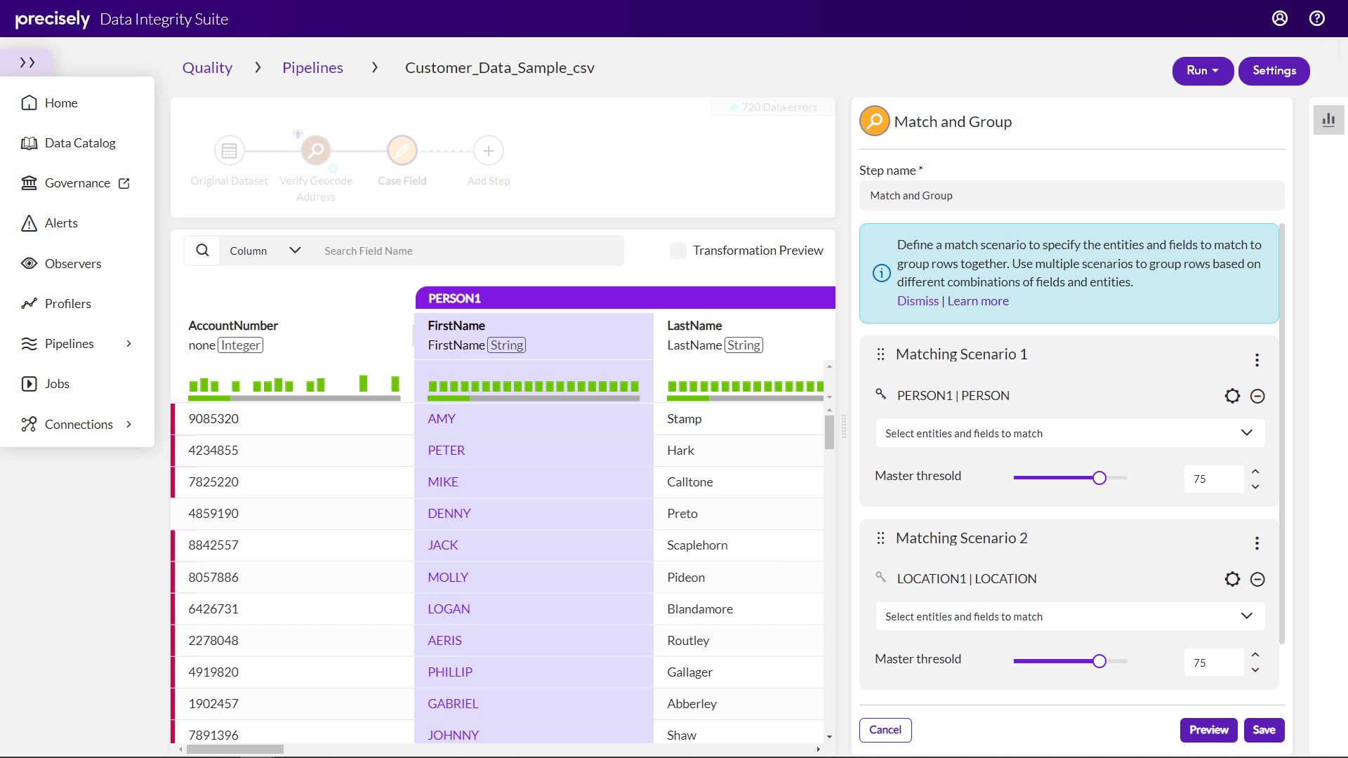The image size is (1348, 758).
Task: Open Matching Scenario 2 kebab menu
Action: [1257, 543]
